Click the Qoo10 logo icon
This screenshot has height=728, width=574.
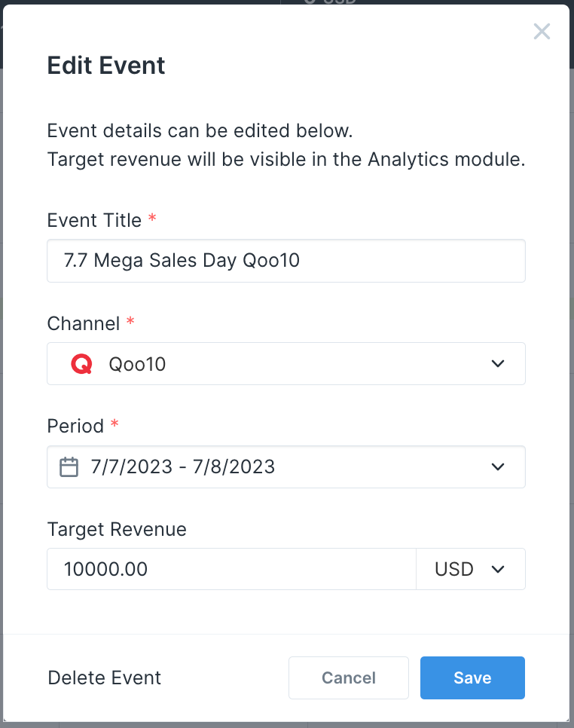81,364
